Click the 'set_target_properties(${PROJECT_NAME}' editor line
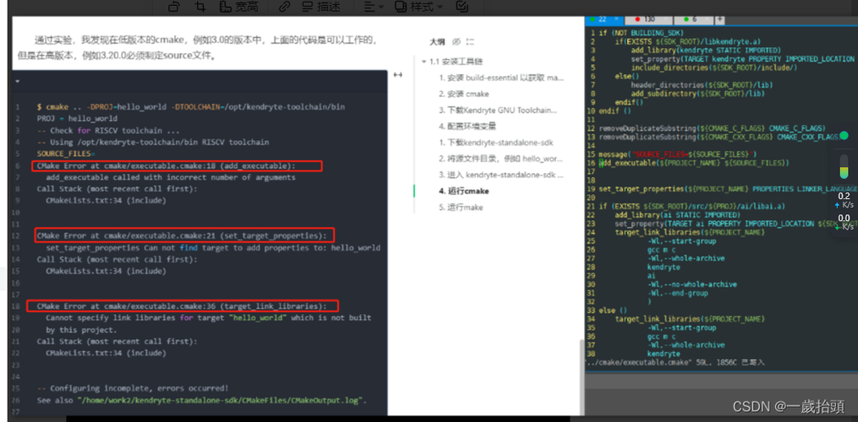Screen dimensions: 858x422 pyautogui.click(x=729, y=189)
